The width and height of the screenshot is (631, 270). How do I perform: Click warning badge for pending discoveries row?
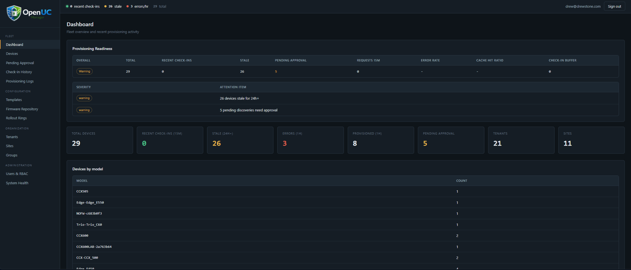point(84,110)
